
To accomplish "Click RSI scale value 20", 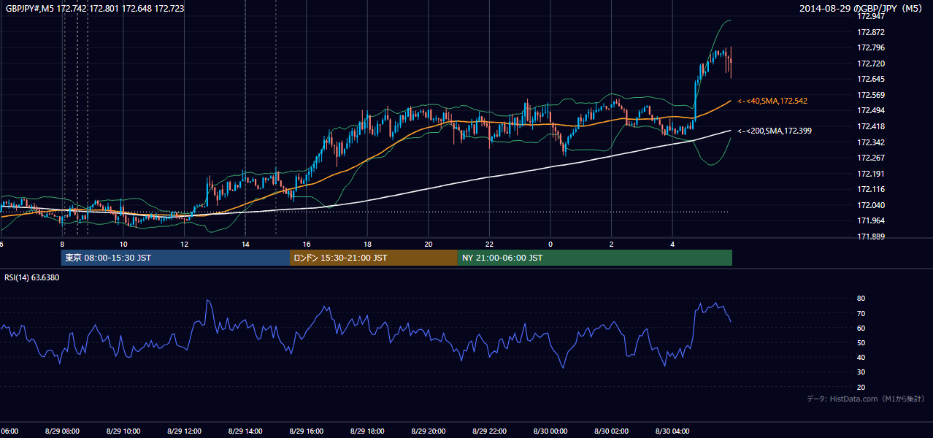I will 861,387.
